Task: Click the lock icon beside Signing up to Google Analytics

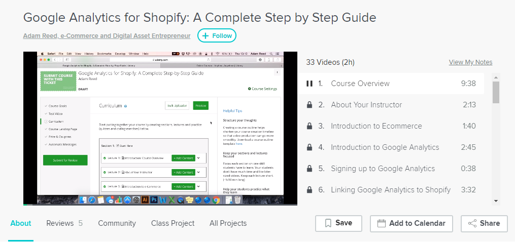Action: tap(309, 169)
